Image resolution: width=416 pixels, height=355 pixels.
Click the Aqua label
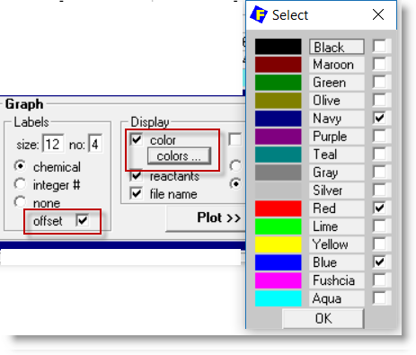click(337, 298)
